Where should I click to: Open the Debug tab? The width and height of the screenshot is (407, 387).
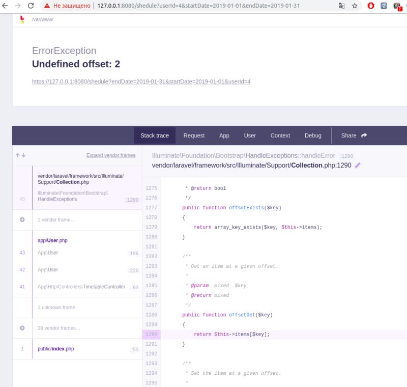pyautogui.click(x=313, y=135)
